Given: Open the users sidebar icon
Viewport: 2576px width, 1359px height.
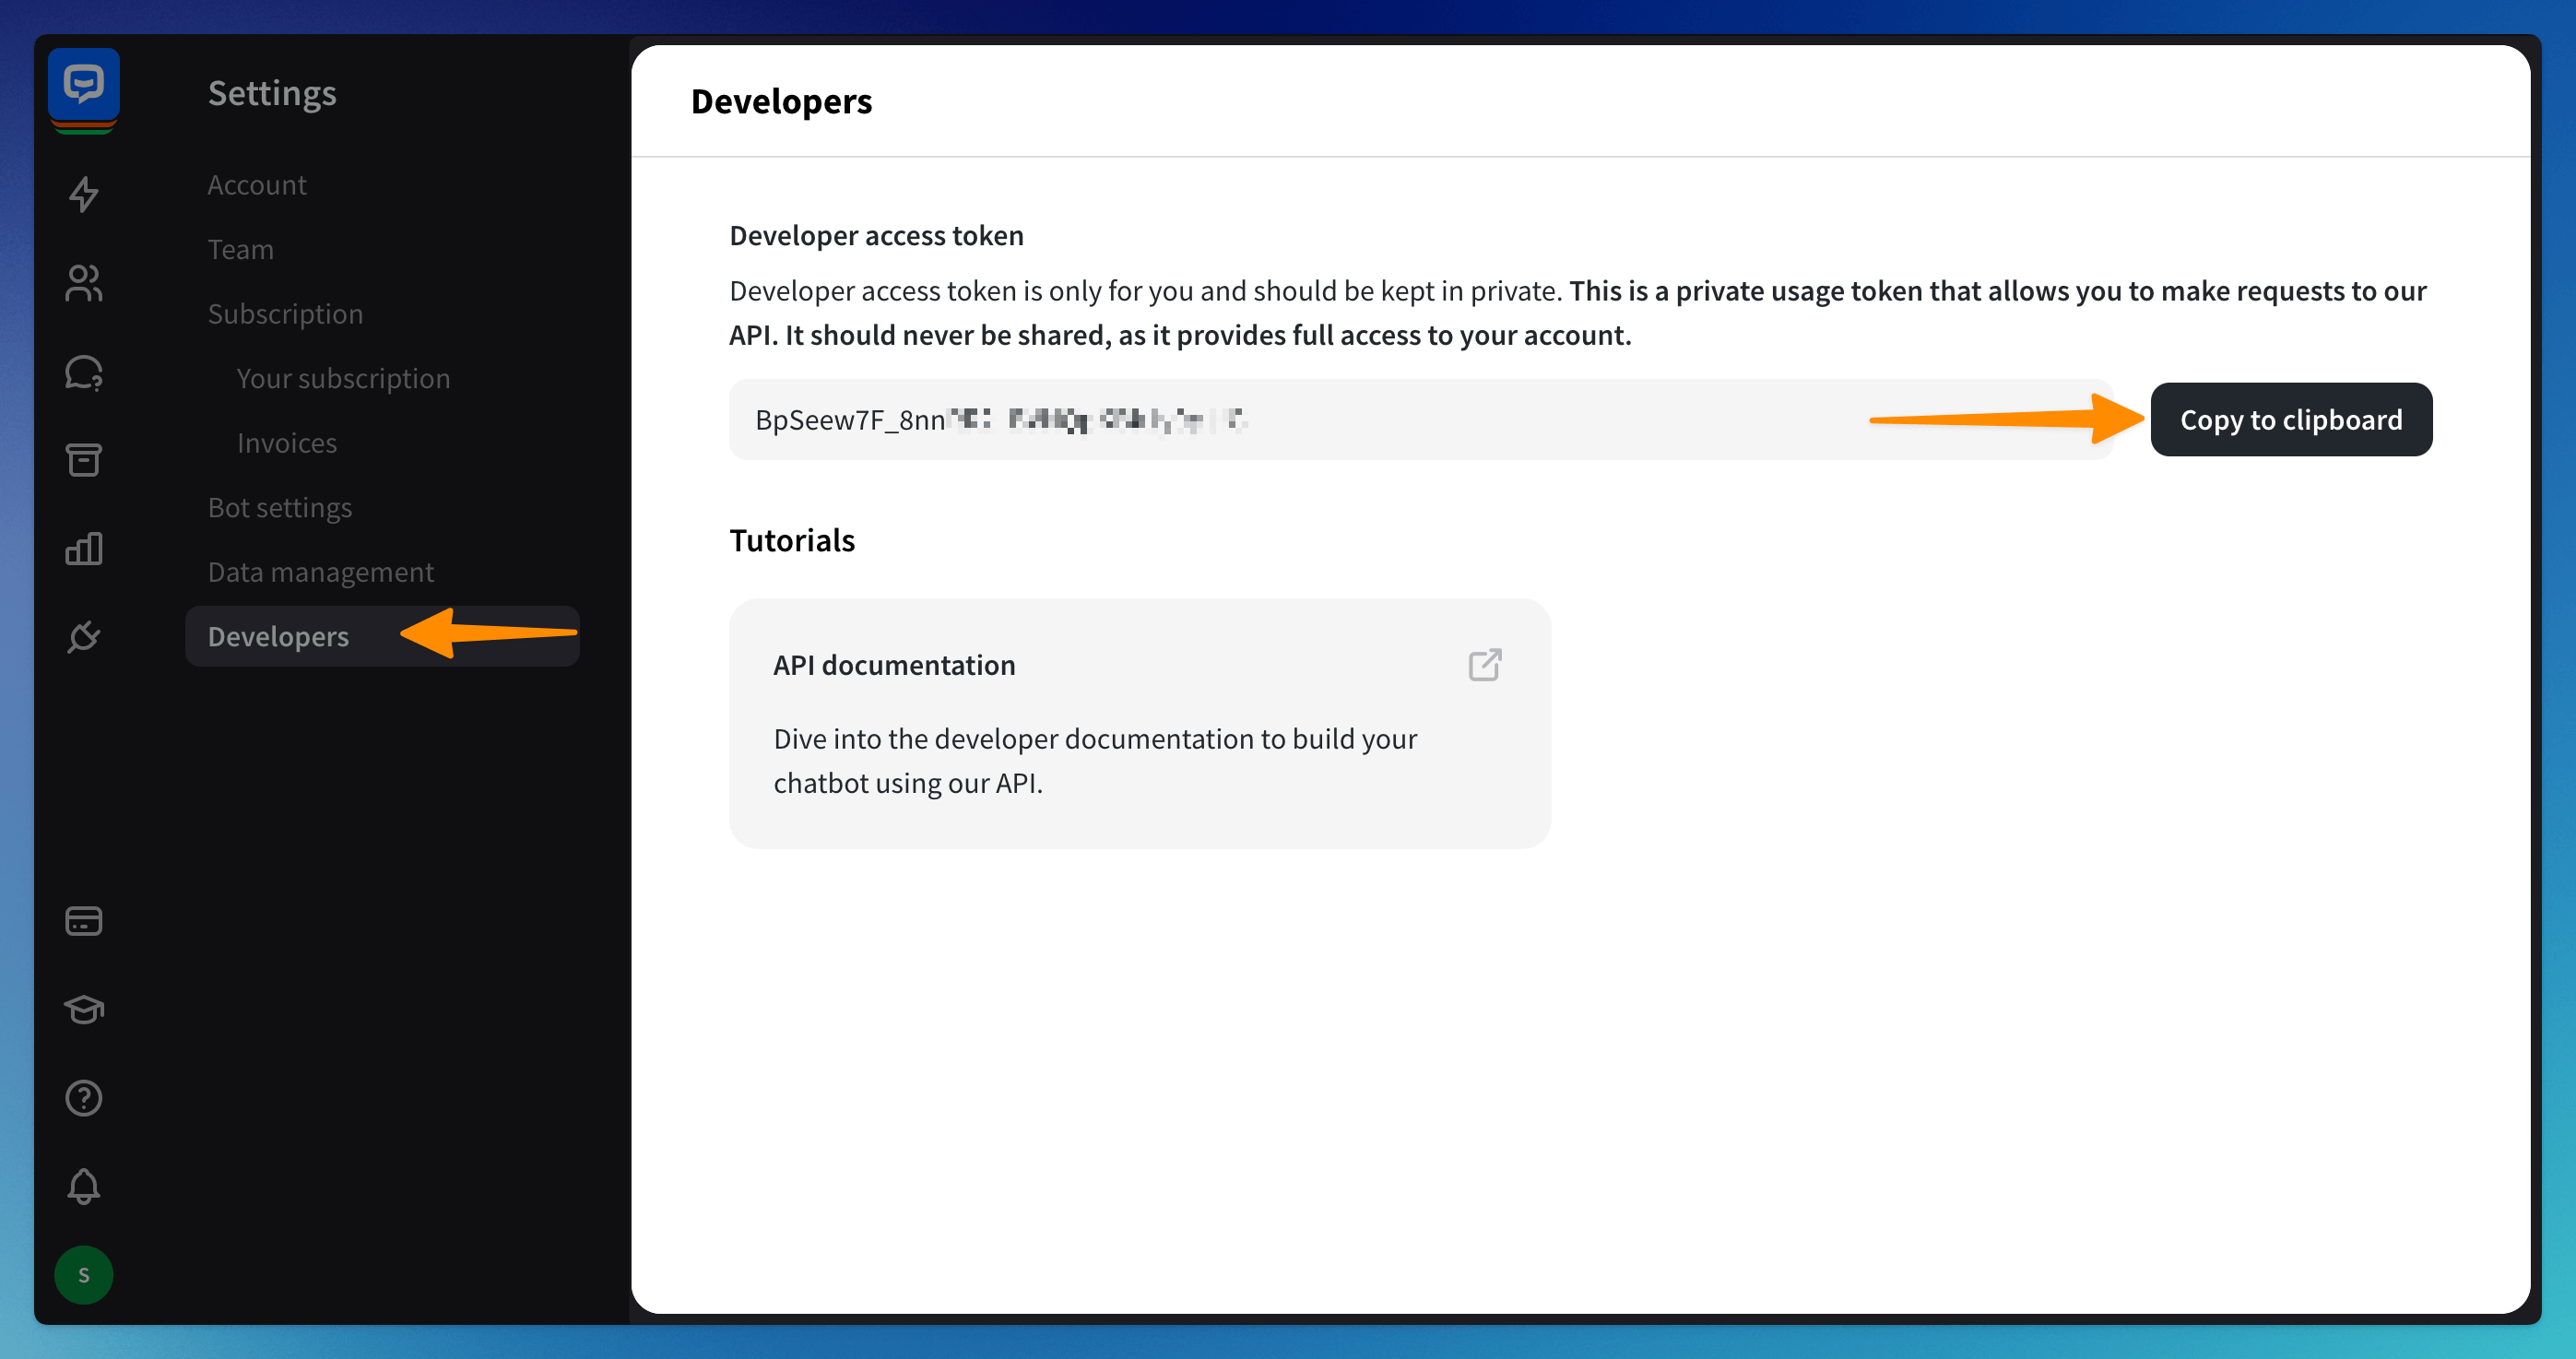Looking at the screenshot, I should (84, 283).
